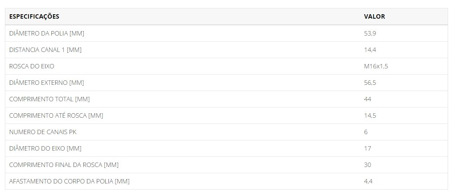The height and width of the screenshot is (195, 453).
Task: Click the ESPECIFICAÇÕES column header
Action: [x=34, y=16]
